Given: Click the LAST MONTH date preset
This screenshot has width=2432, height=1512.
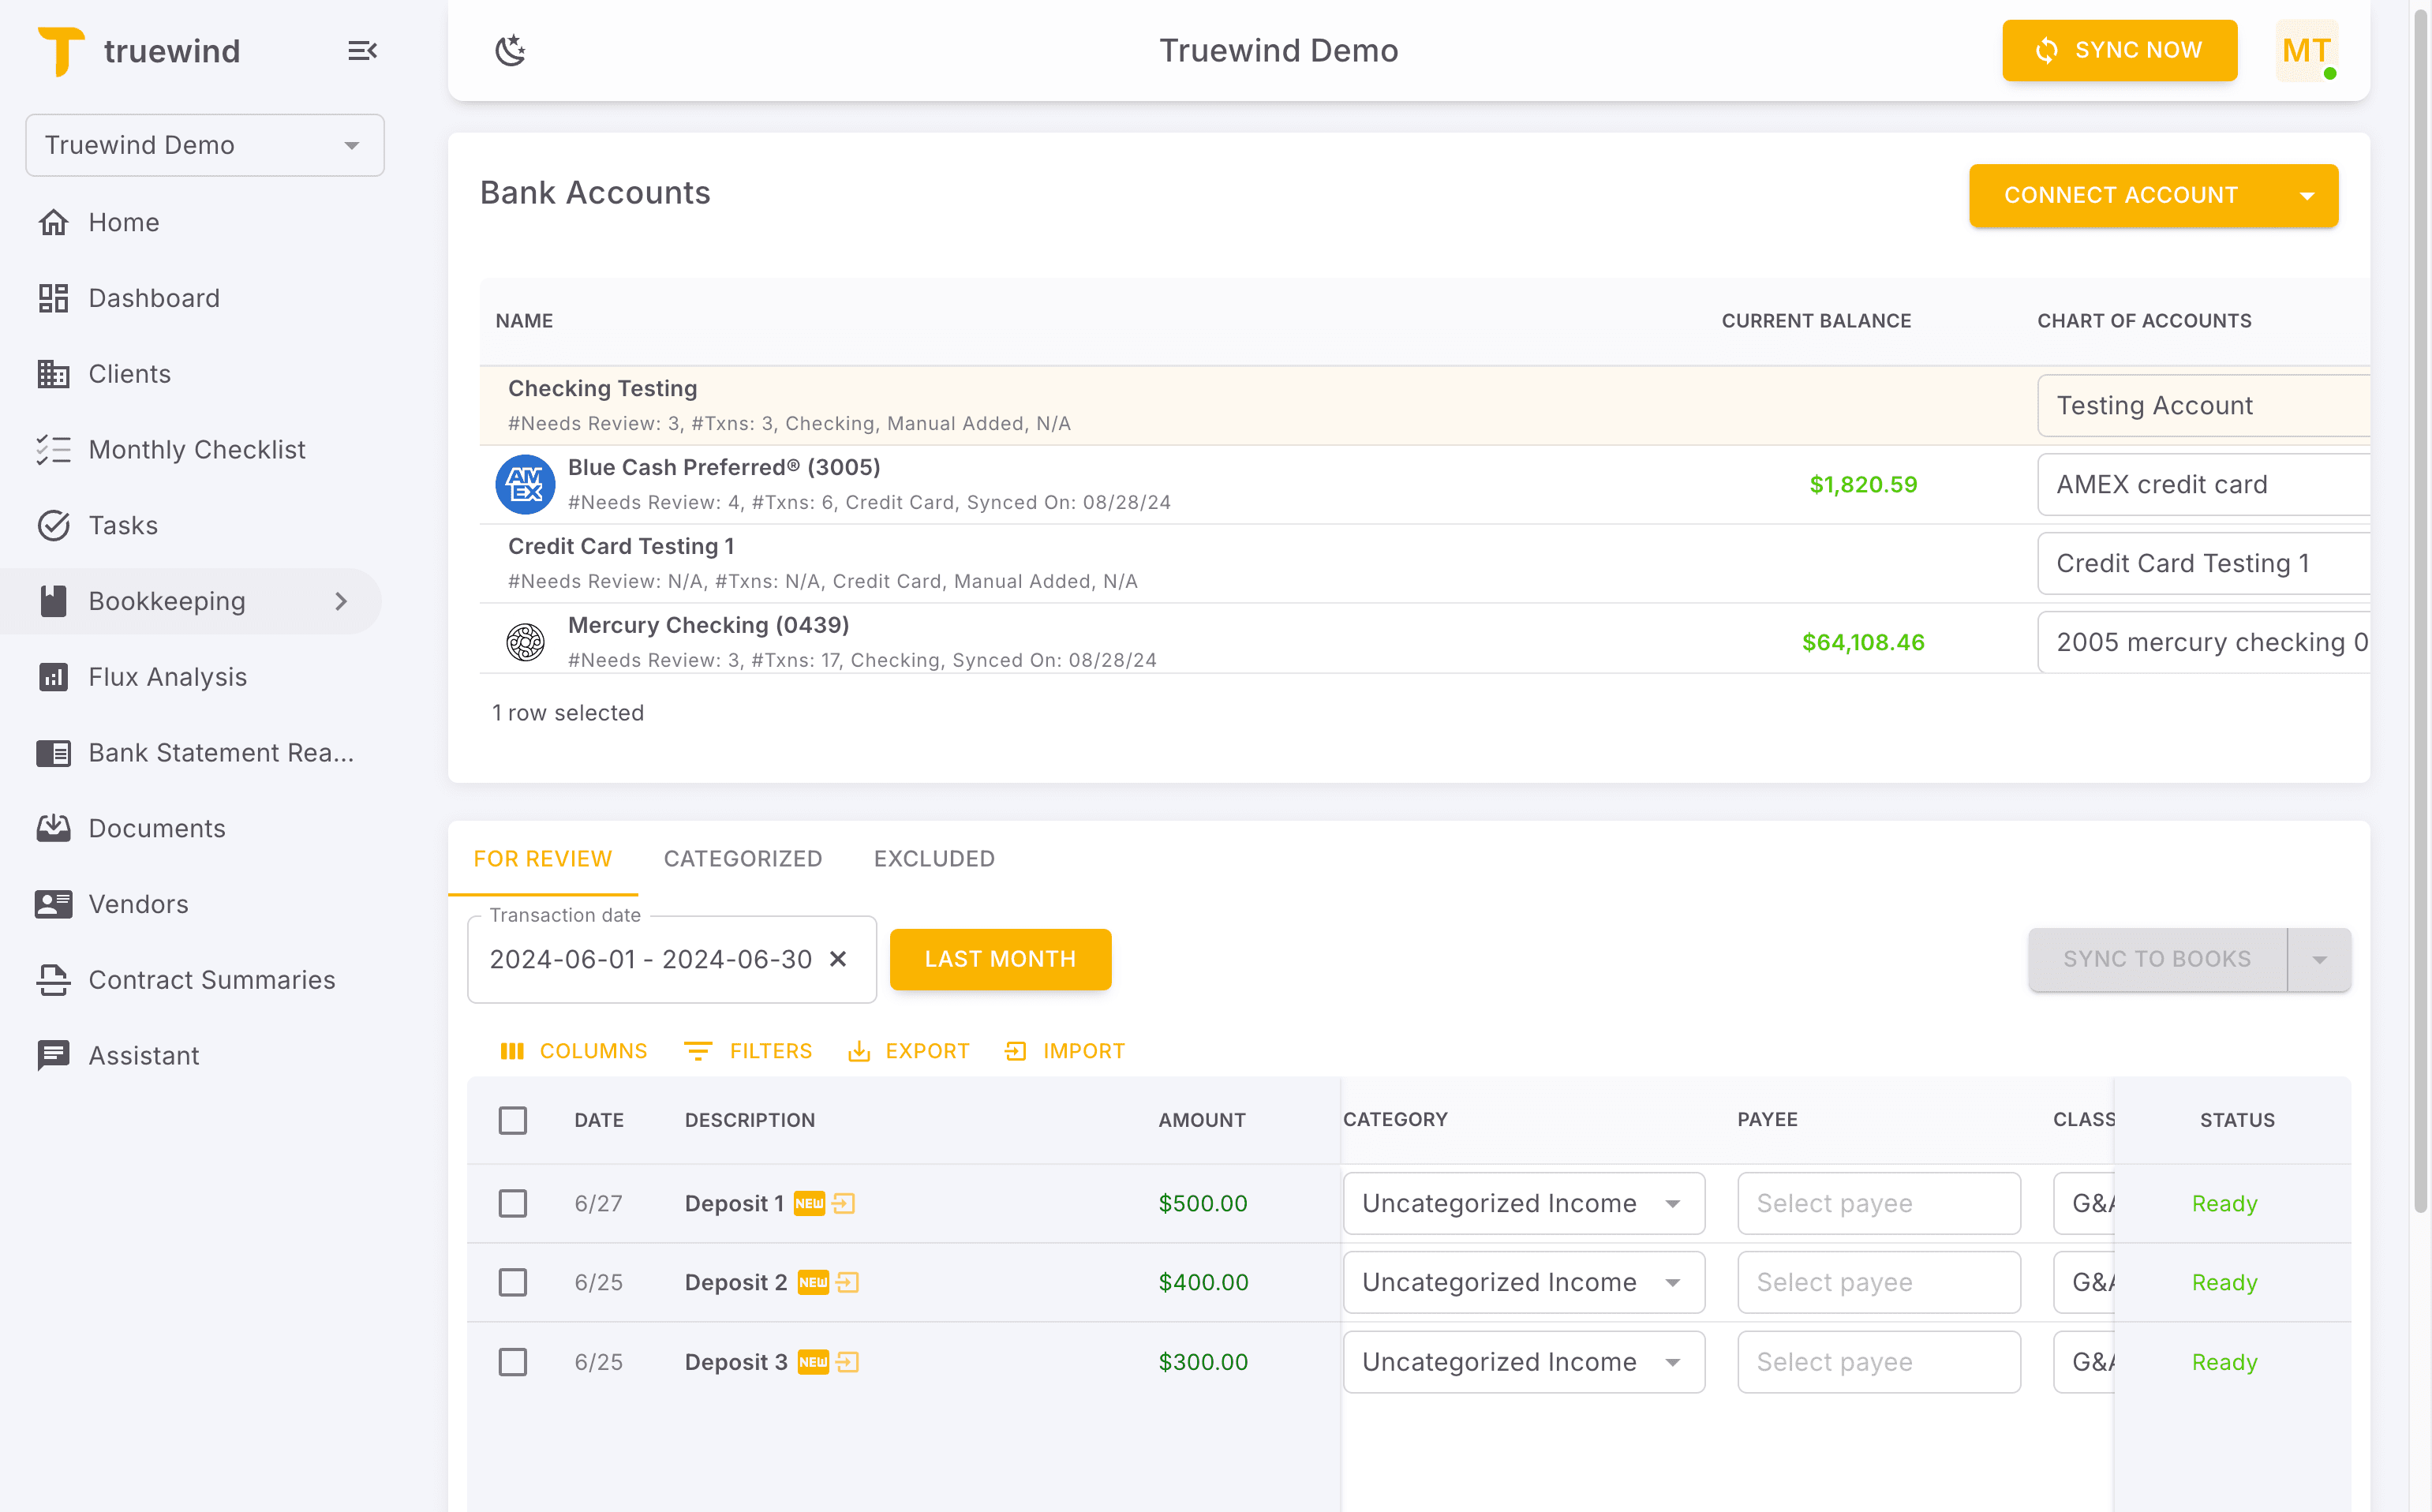Looking at the screenshot, I should click(x=1000, y=958).
